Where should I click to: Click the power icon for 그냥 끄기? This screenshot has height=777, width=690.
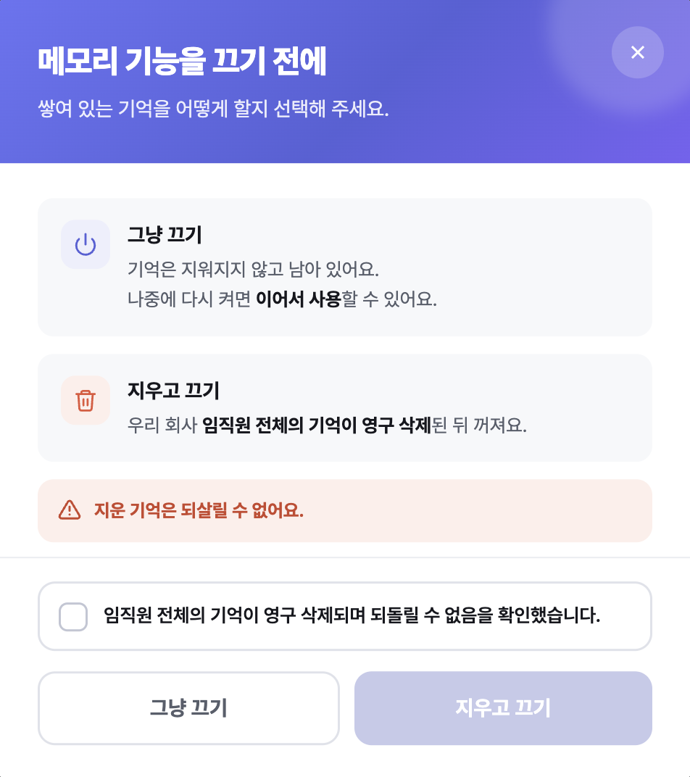pyautogui.click(x=86, y=244)
